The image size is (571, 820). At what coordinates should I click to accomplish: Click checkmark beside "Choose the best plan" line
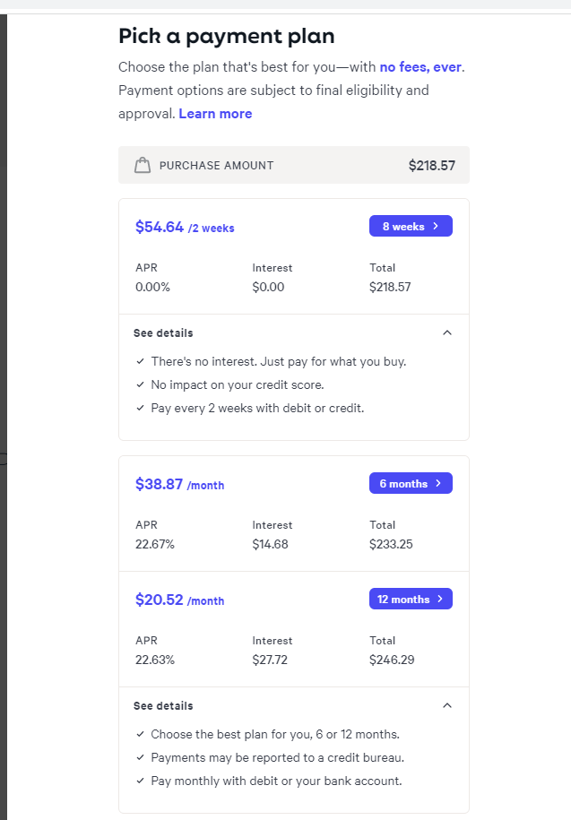(x=140, y=734)
